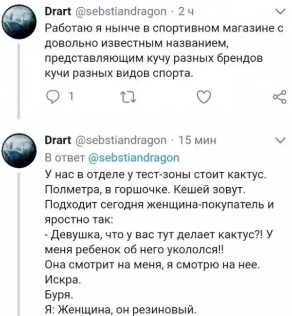292x316 pixels.
Task: Click the Drart name on the first tweet
Action: click(55, 11)
